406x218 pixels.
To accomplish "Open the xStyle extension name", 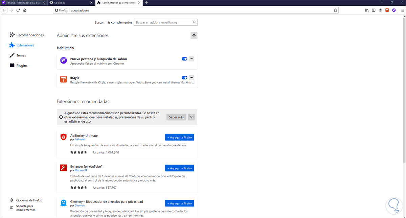I will click(75, 78).
